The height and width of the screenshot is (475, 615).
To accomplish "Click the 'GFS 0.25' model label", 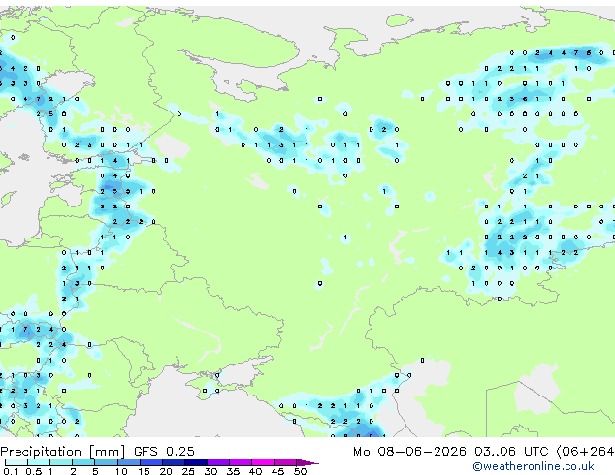I will [164, 452].
